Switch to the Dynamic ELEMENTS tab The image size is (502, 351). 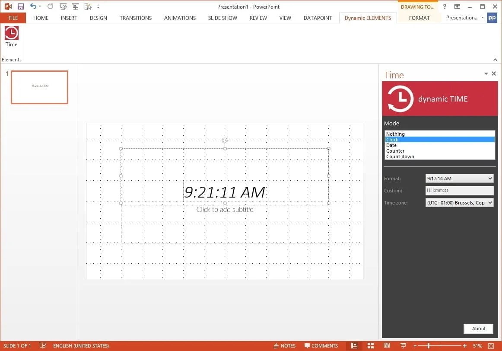[x=368, y=18]
